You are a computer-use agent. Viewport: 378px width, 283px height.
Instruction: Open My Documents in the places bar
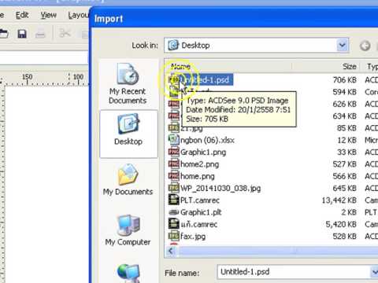(x=128, y=180)
